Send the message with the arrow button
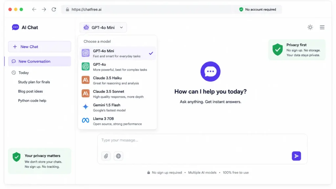336x189 pixels. pos(296,156)
